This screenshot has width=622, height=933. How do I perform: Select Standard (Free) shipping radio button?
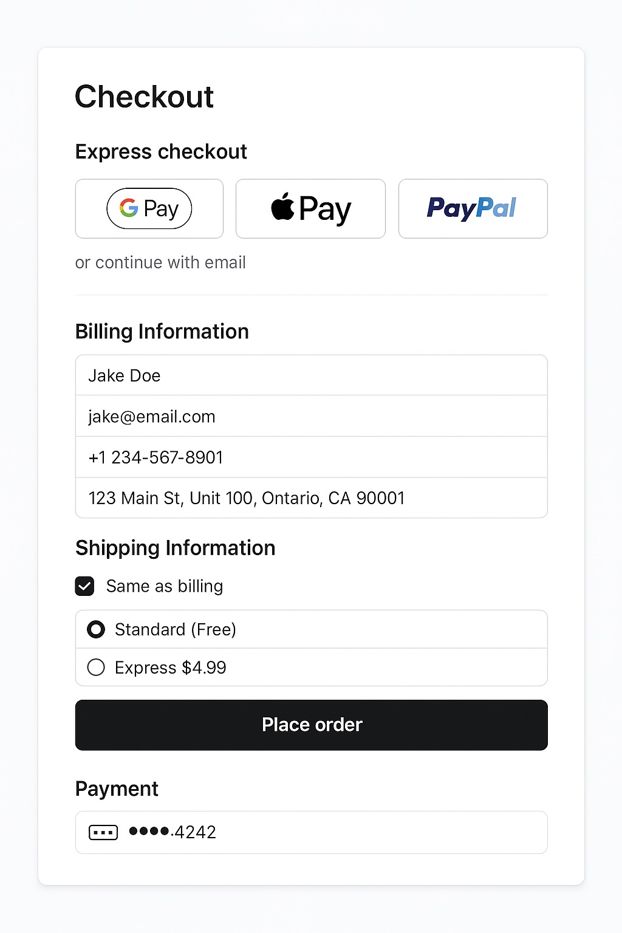(x=96, y=629)
